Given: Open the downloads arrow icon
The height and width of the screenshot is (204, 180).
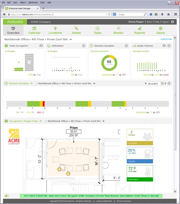Looking at the screenshot, I should pyautogui.click(x=162, y=14).
